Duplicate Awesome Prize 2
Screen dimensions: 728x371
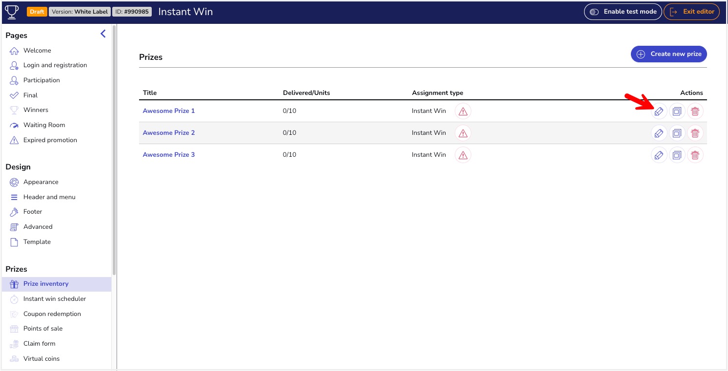click(677, 133)
